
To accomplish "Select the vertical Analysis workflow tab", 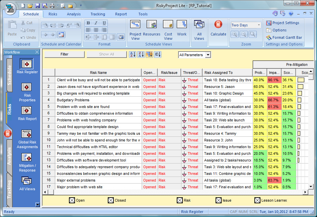I will point(9,156).
